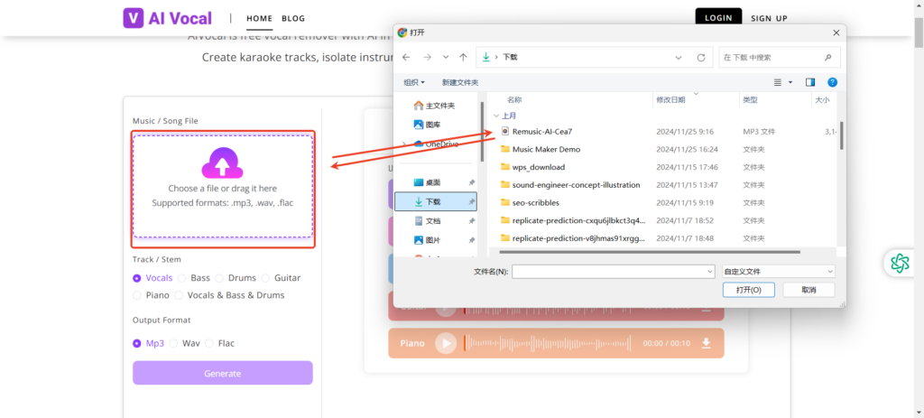Select the Bass track radio button
Viewport: 924px width, 418px height.
click(x=182, y=278)
